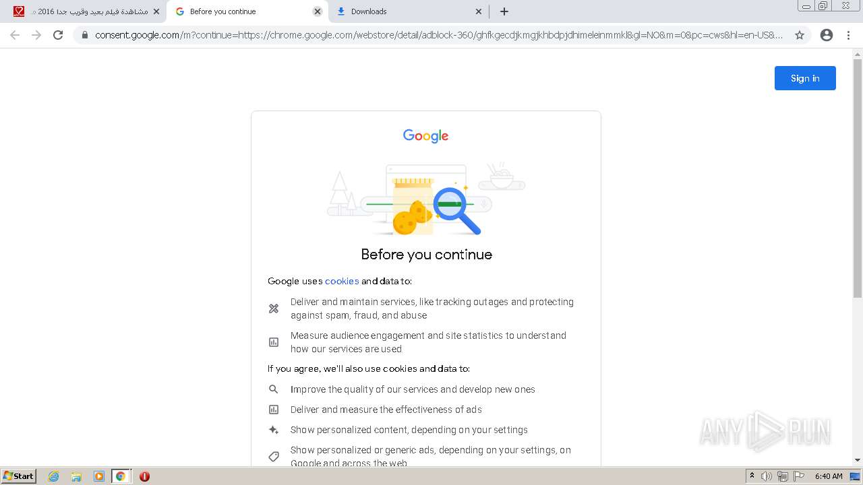The image size is (863, 485).
Task: Click the chart icon beside Measure audience
Action: pyautogui.click(x=274, y=342)
